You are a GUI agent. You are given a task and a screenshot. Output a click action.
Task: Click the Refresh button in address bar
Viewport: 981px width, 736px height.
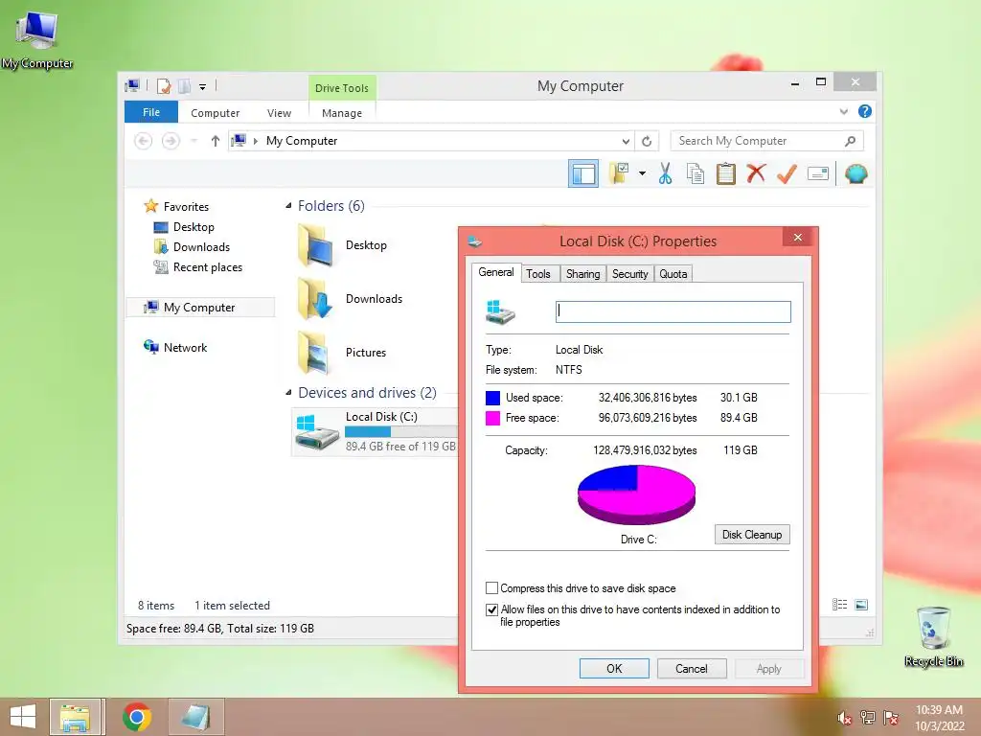(x=647, y=142)
